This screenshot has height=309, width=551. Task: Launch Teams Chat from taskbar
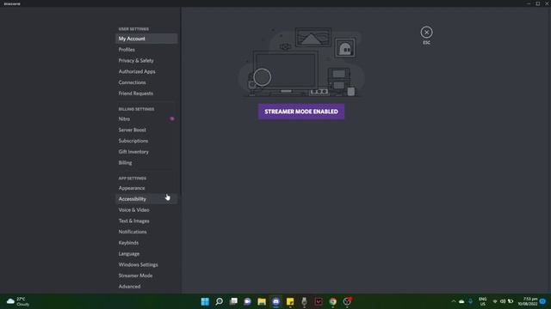click(x=247, y=301)
